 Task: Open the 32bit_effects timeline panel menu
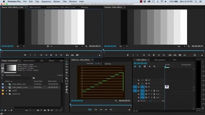[148, 60]
